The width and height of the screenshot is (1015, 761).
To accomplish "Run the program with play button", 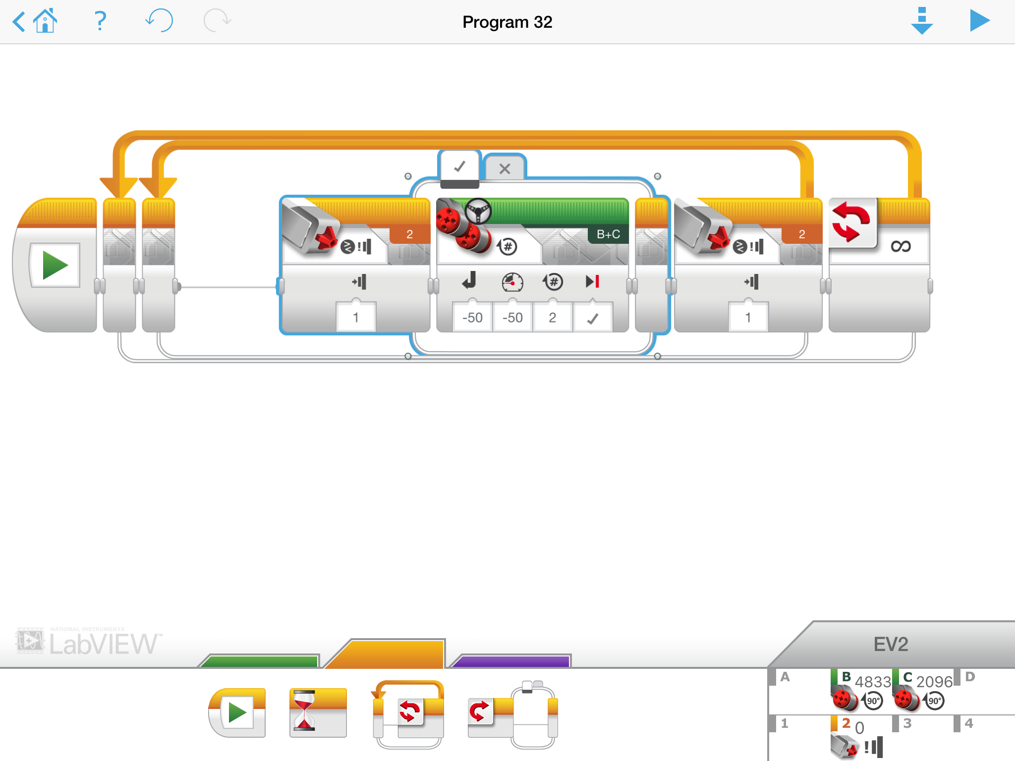I will [979, 21].
